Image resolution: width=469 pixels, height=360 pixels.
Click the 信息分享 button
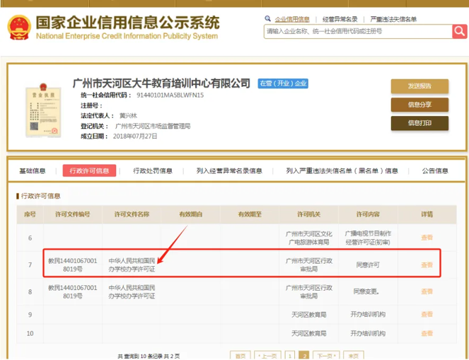pos(419,105)
